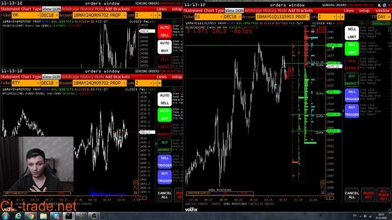Screen dimensions: 392x220
Task: Open Lines menu in ES window
Action: 349,11
